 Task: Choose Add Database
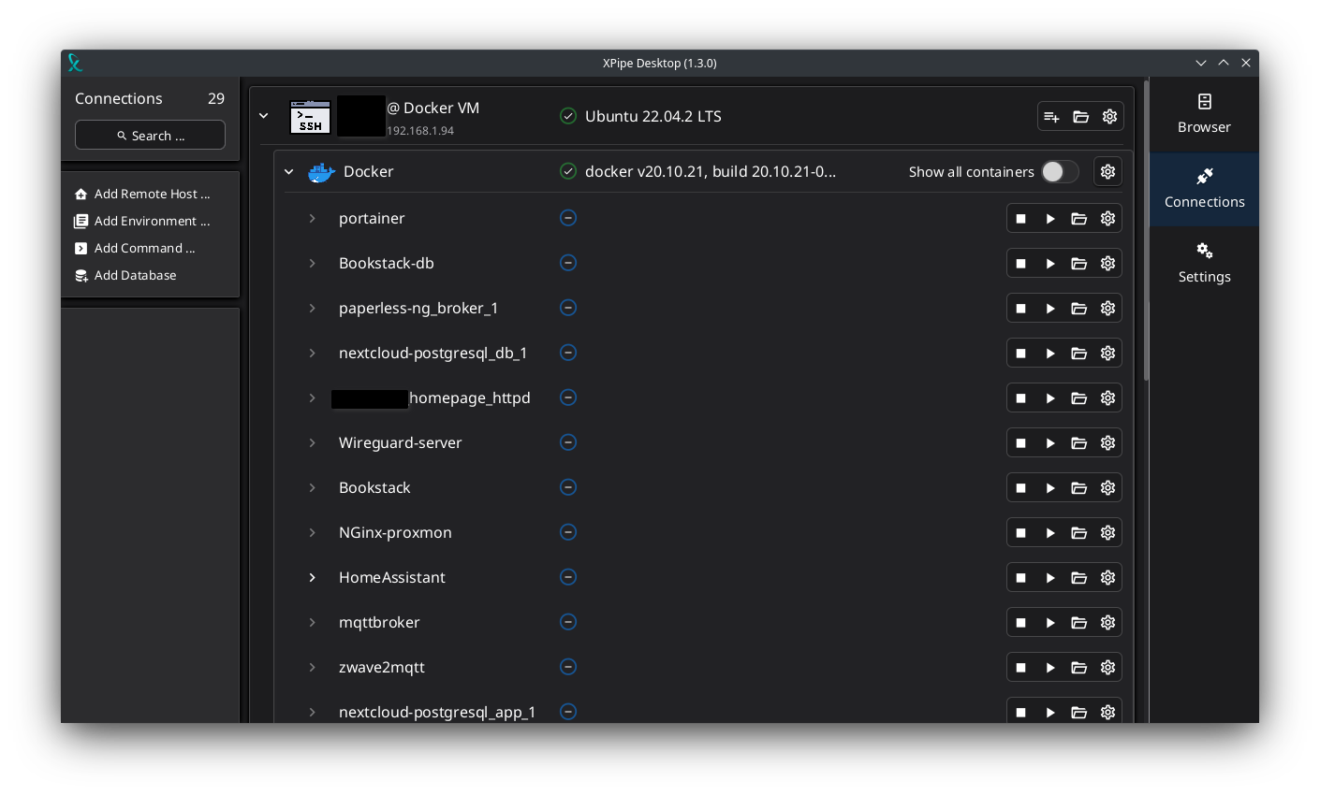pos(135,275)
